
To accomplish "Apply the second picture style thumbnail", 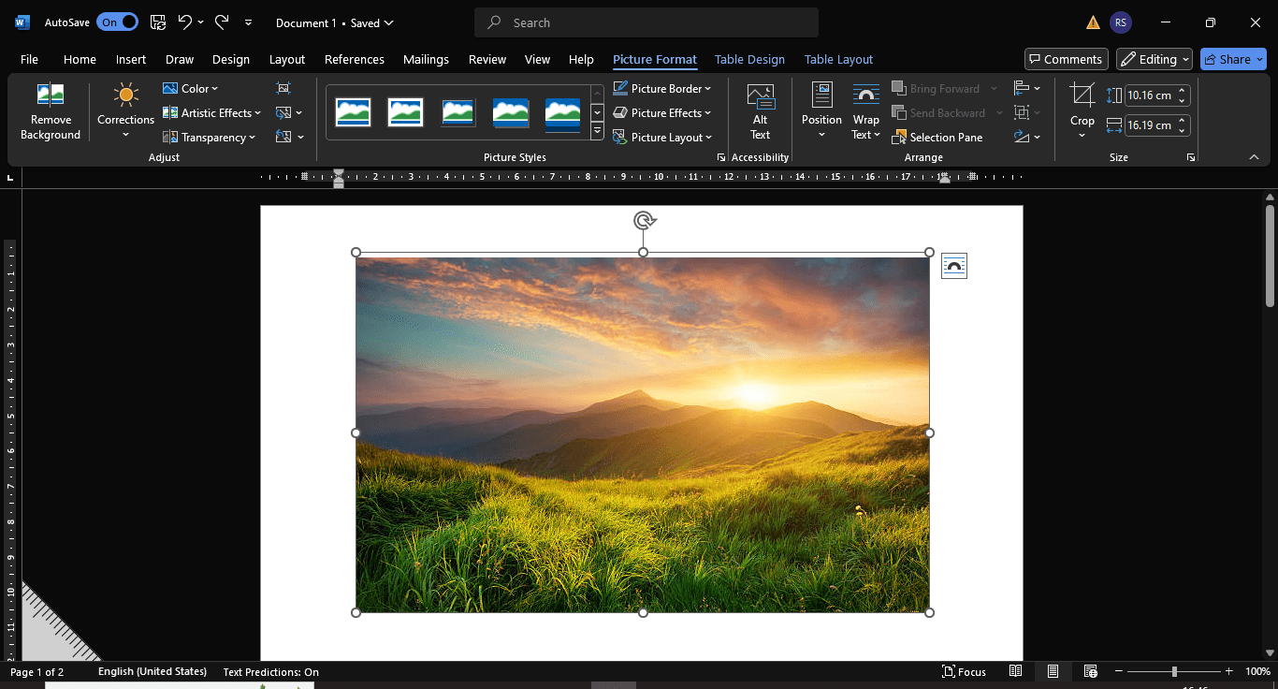I will point(405,112).
